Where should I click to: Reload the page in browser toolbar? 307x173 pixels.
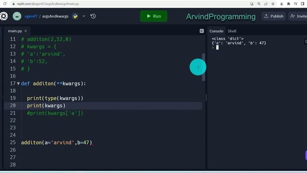(x=5, y=4)
